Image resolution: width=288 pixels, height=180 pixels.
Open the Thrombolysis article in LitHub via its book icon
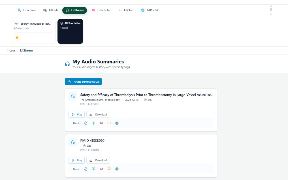[x=93, y=123]
